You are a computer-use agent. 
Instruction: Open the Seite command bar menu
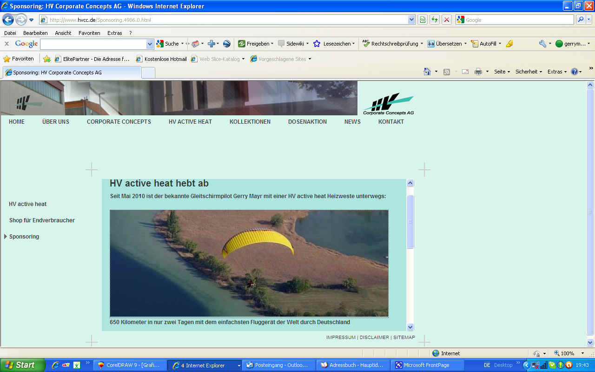(502, 72)
